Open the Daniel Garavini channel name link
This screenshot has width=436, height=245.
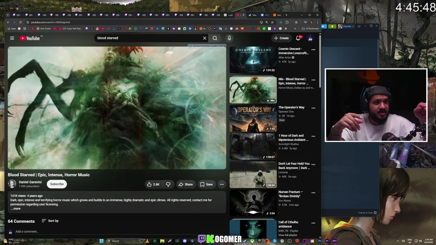click(x=30, y=182)
